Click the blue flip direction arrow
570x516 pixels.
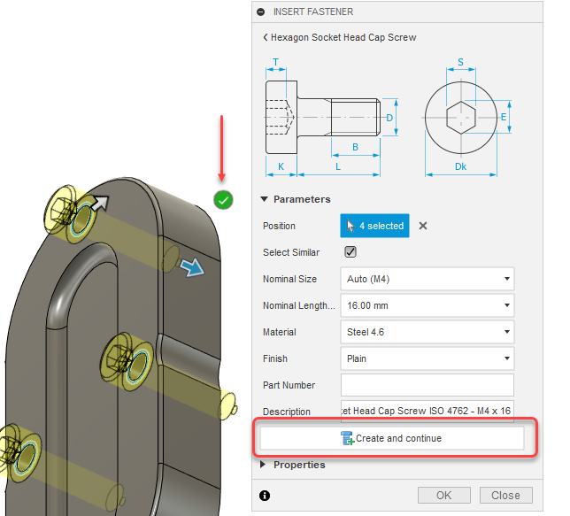click(x=193, y=267)
